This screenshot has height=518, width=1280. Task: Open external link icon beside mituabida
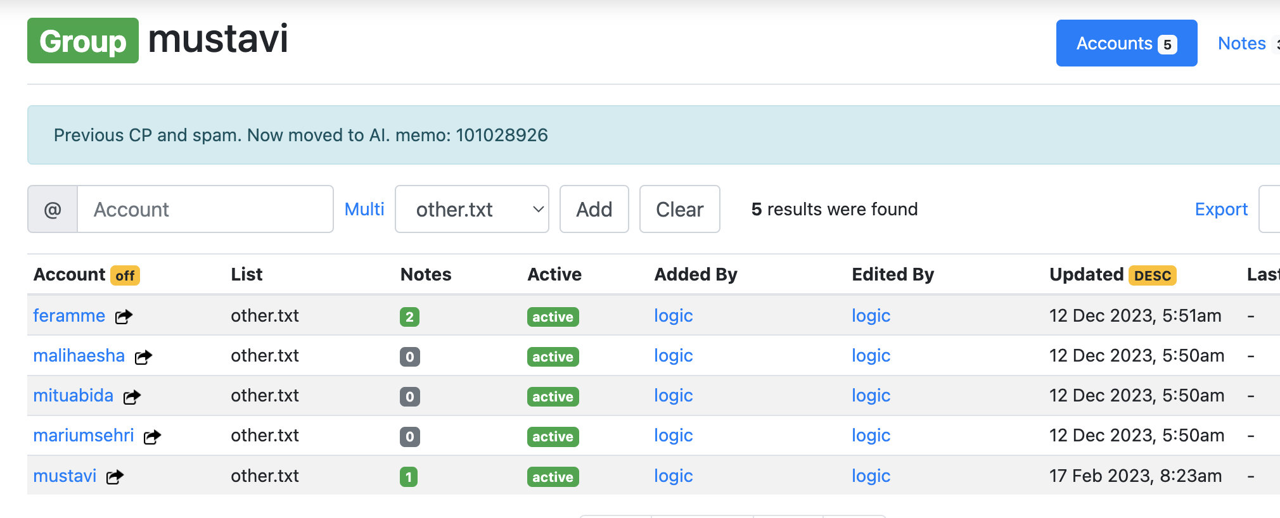coord(132,396)
